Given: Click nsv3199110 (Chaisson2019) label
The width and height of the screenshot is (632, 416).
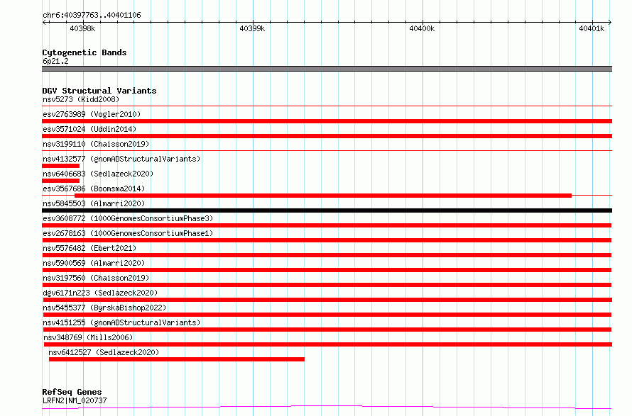Looking at the screenshot, I should click(96, 144).
